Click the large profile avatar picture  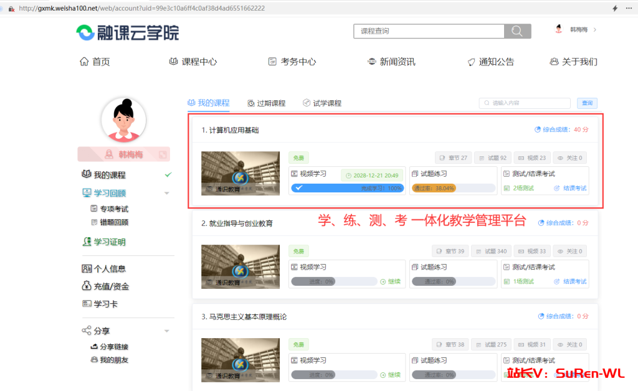pos(124,120)
